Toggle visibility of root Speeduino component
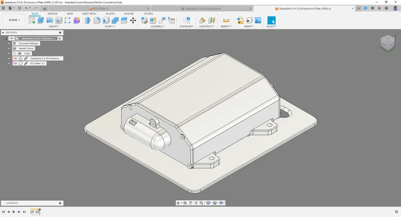This screenshot has height=217, width=401. pos(12,39)
